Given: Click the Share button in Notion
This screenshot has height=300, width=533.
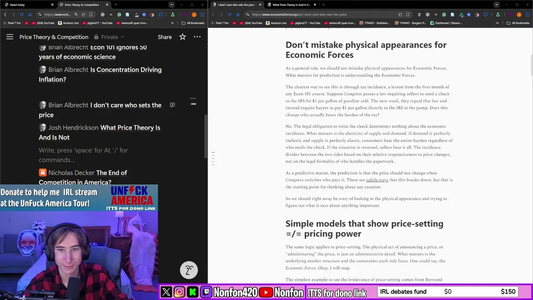Looking at the screenshot, I should pyautogui.click(x=164, y=37).
